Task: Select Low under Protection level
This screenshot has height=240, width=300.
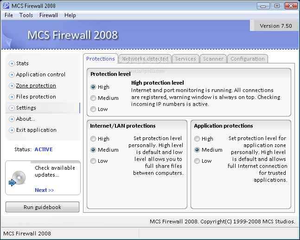Action: [93, 109]
